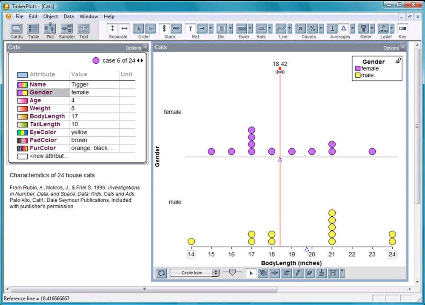Screen dimensions: 425x305
Task: Select the Stack tool in the toolbar
Action: click(x=164, y=29)
